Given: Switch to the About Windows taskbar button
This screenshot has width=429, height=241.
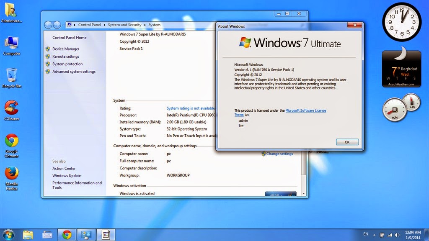Looking at the screenshot, I should click(106, 235).
